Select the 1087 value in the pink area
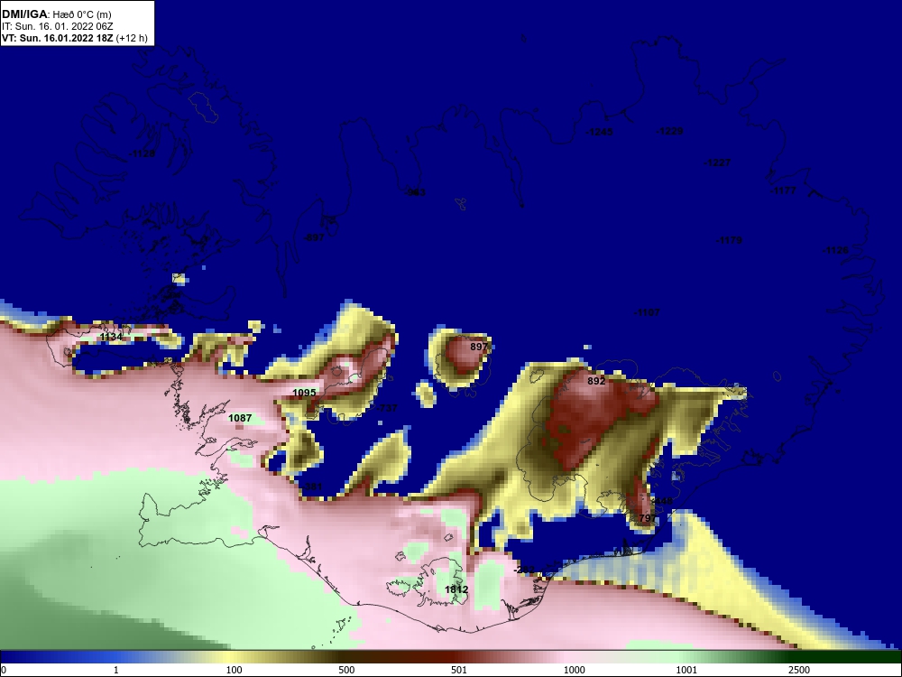Image resolution: width=902 pixels, height=677 pixels. (x=240, y=418)
